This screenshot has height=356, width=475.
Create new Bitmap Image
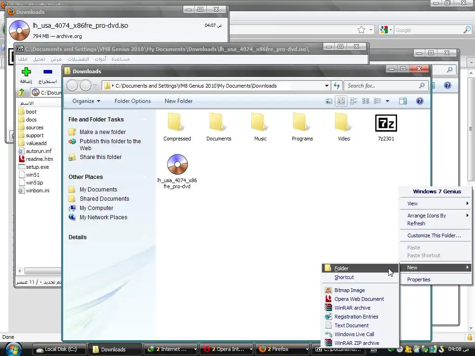359,290
